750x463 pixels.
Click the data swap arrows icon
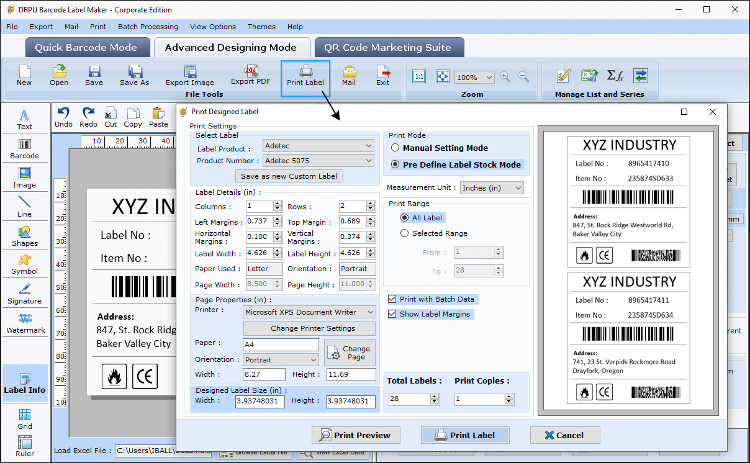pyautogui.click(x=641, y=76)
